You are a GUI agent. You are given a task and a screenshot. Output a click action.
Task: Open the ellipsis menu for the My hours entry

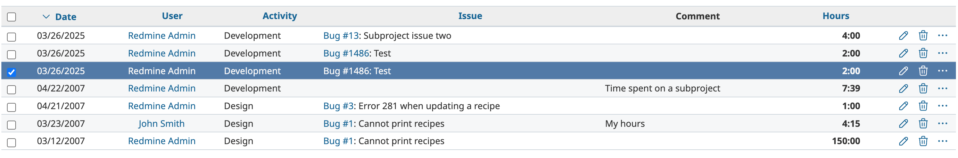point(942,123)
